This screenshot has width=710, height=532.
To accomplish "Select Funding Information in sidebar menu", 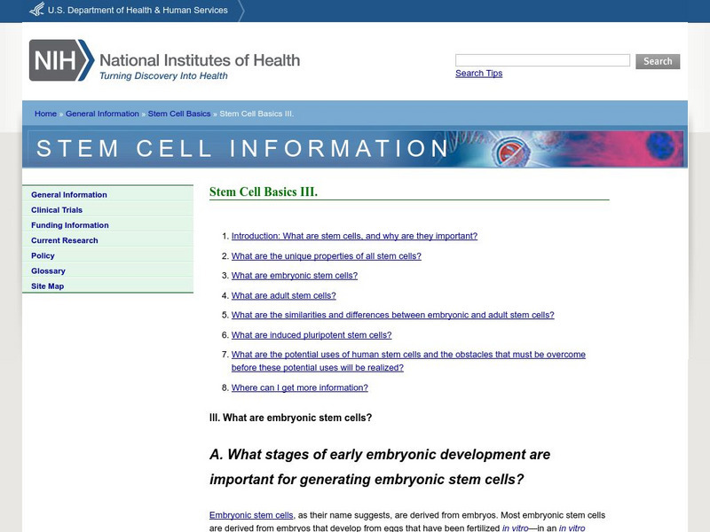I will [x=70, y=225].
